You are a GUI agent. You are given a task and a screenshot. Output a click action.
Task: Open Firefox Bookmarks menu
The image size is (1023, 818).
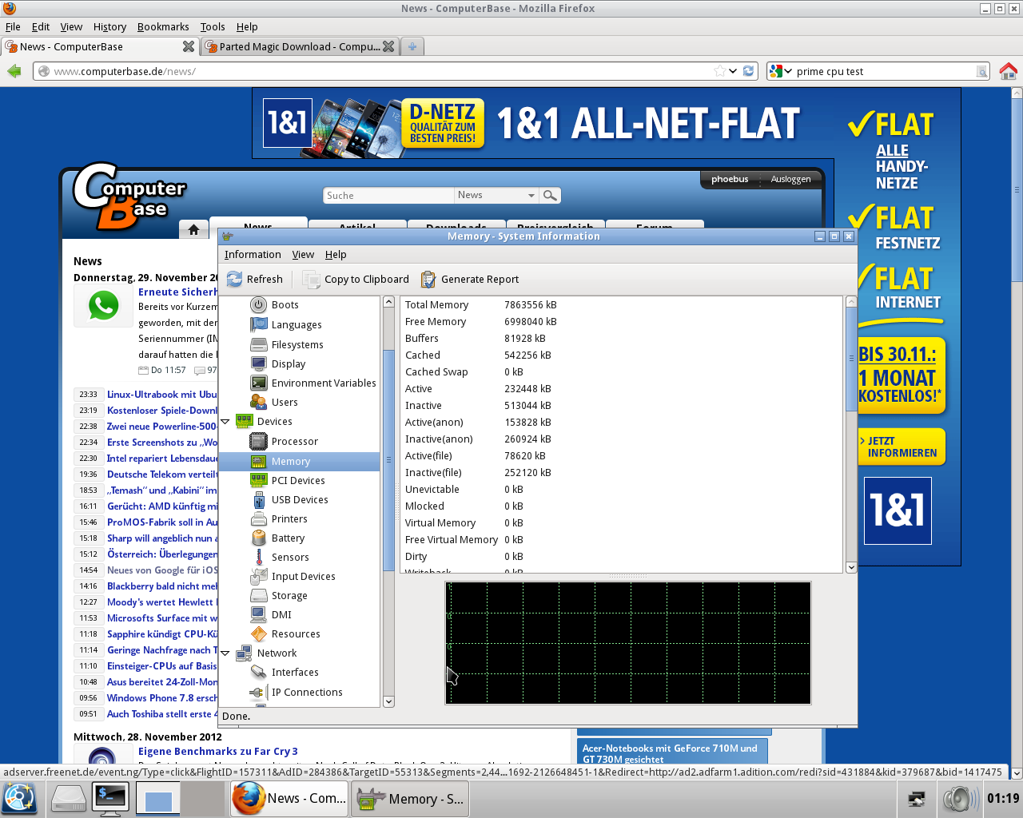[x=163, y=26]
